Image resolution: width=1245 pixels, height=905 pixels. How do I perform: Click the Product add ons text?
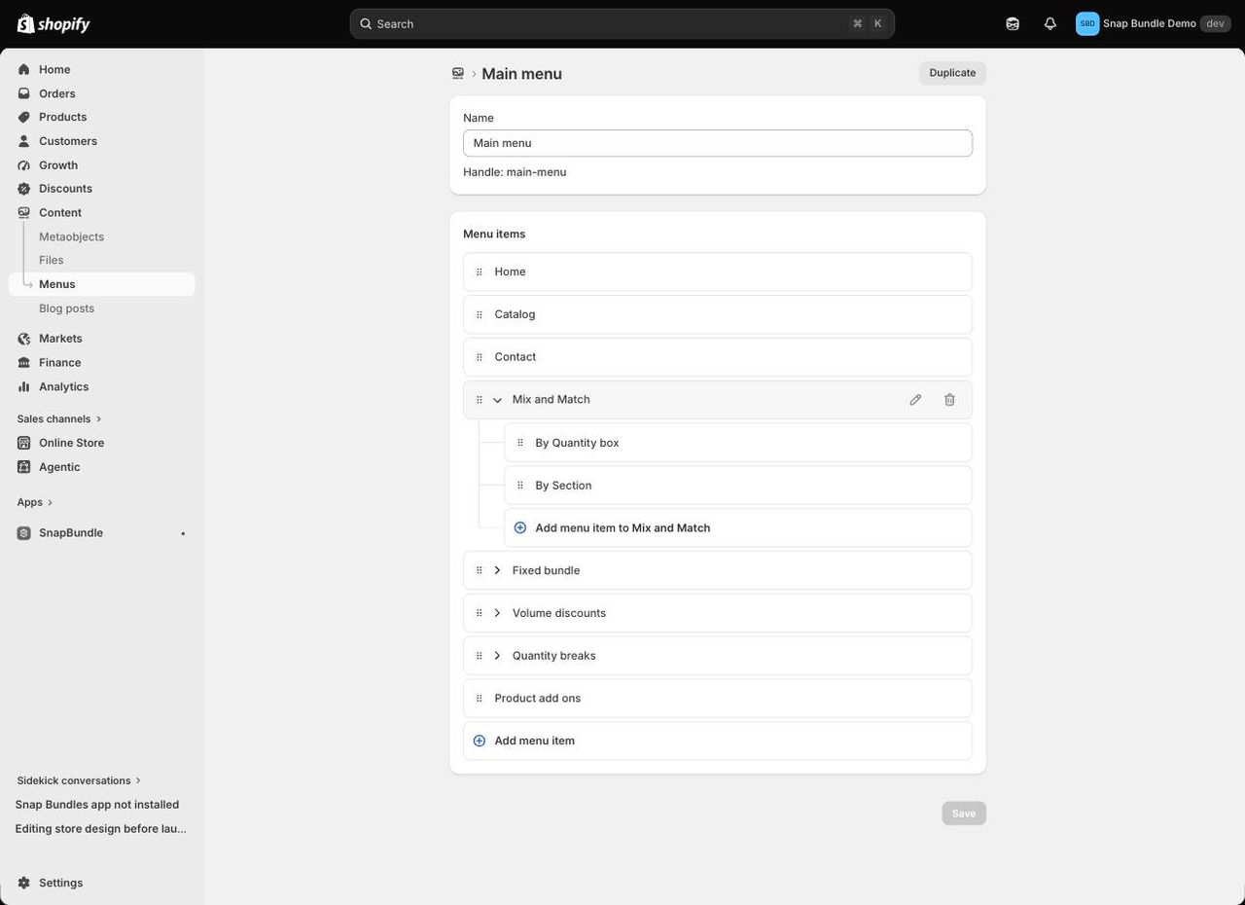[x=538, y=698]
